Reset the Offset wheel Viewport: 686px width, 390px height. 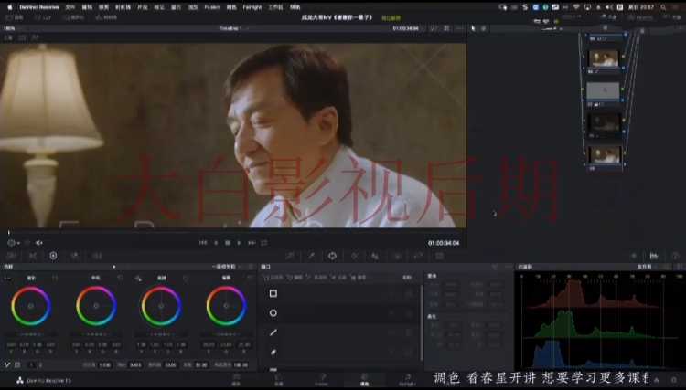click(250, 279)
